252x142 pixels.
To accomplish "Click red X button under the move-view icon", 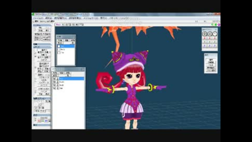I will coord(204,38).
